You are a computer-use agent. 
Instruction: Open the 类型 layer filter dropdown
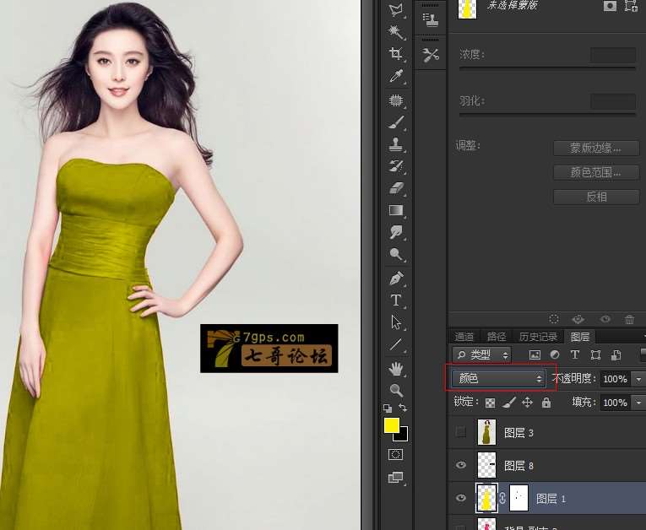pyautogui.click(x=481, y=354)
